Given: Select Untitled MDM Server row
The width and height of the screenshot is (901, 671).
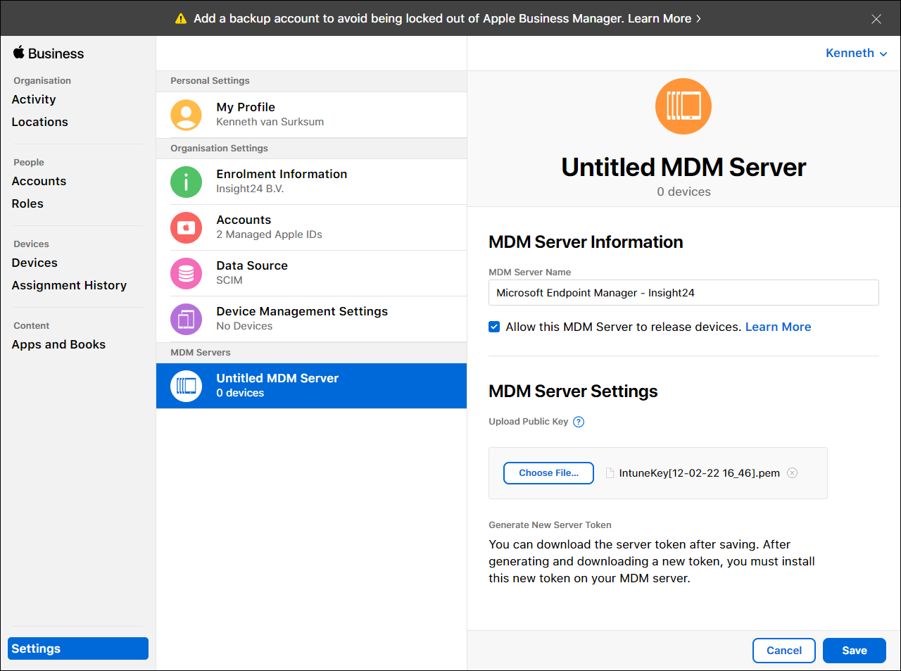Looking at the screenshot, I should click(x=311, y=386).
